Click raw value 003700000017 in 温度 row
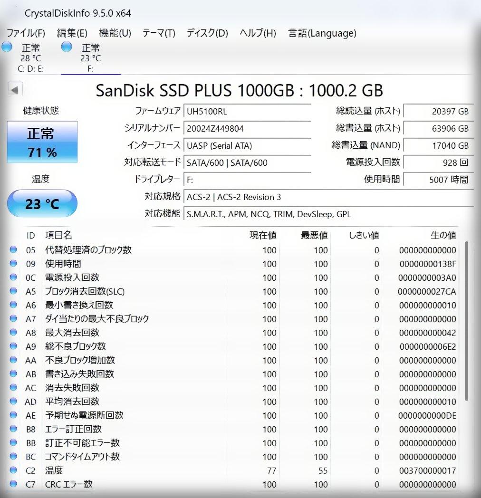The width and height of the screenshot is (481, 498). click(428, 471)
